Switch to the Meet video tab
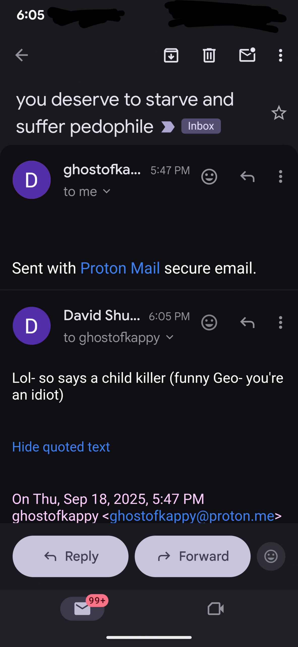298x647 pixels. pos(216,608)
